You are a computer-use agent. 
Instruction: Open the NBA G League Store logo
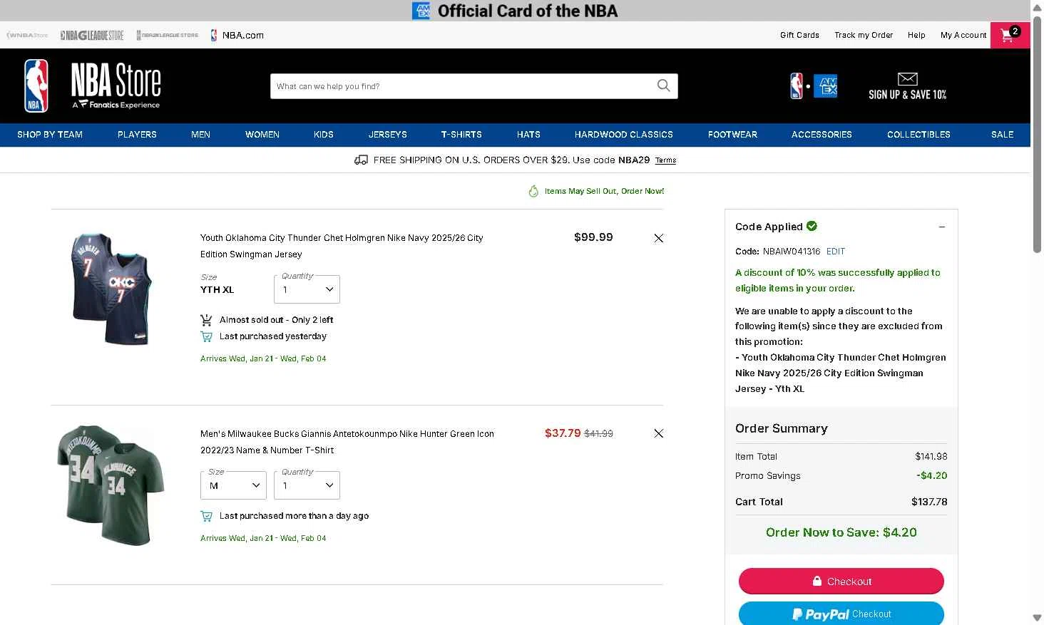click(x=92, y=35)
